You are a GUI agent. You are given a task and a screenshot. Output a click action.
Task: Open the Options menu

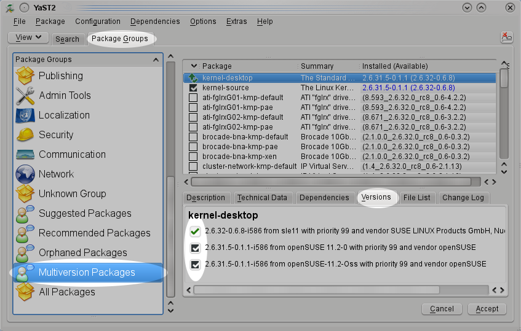tap(203, 21)
